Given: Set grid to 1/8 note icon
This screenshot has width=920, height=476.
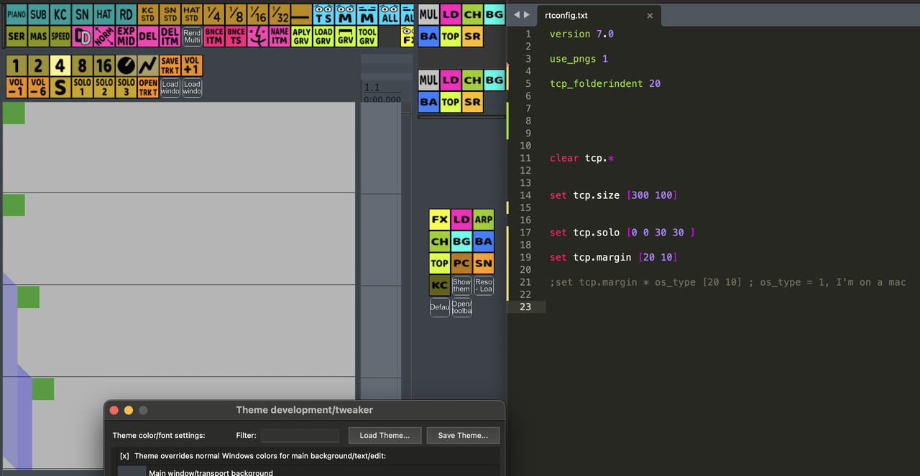Looking at the screenshot, I should [236, 14].
